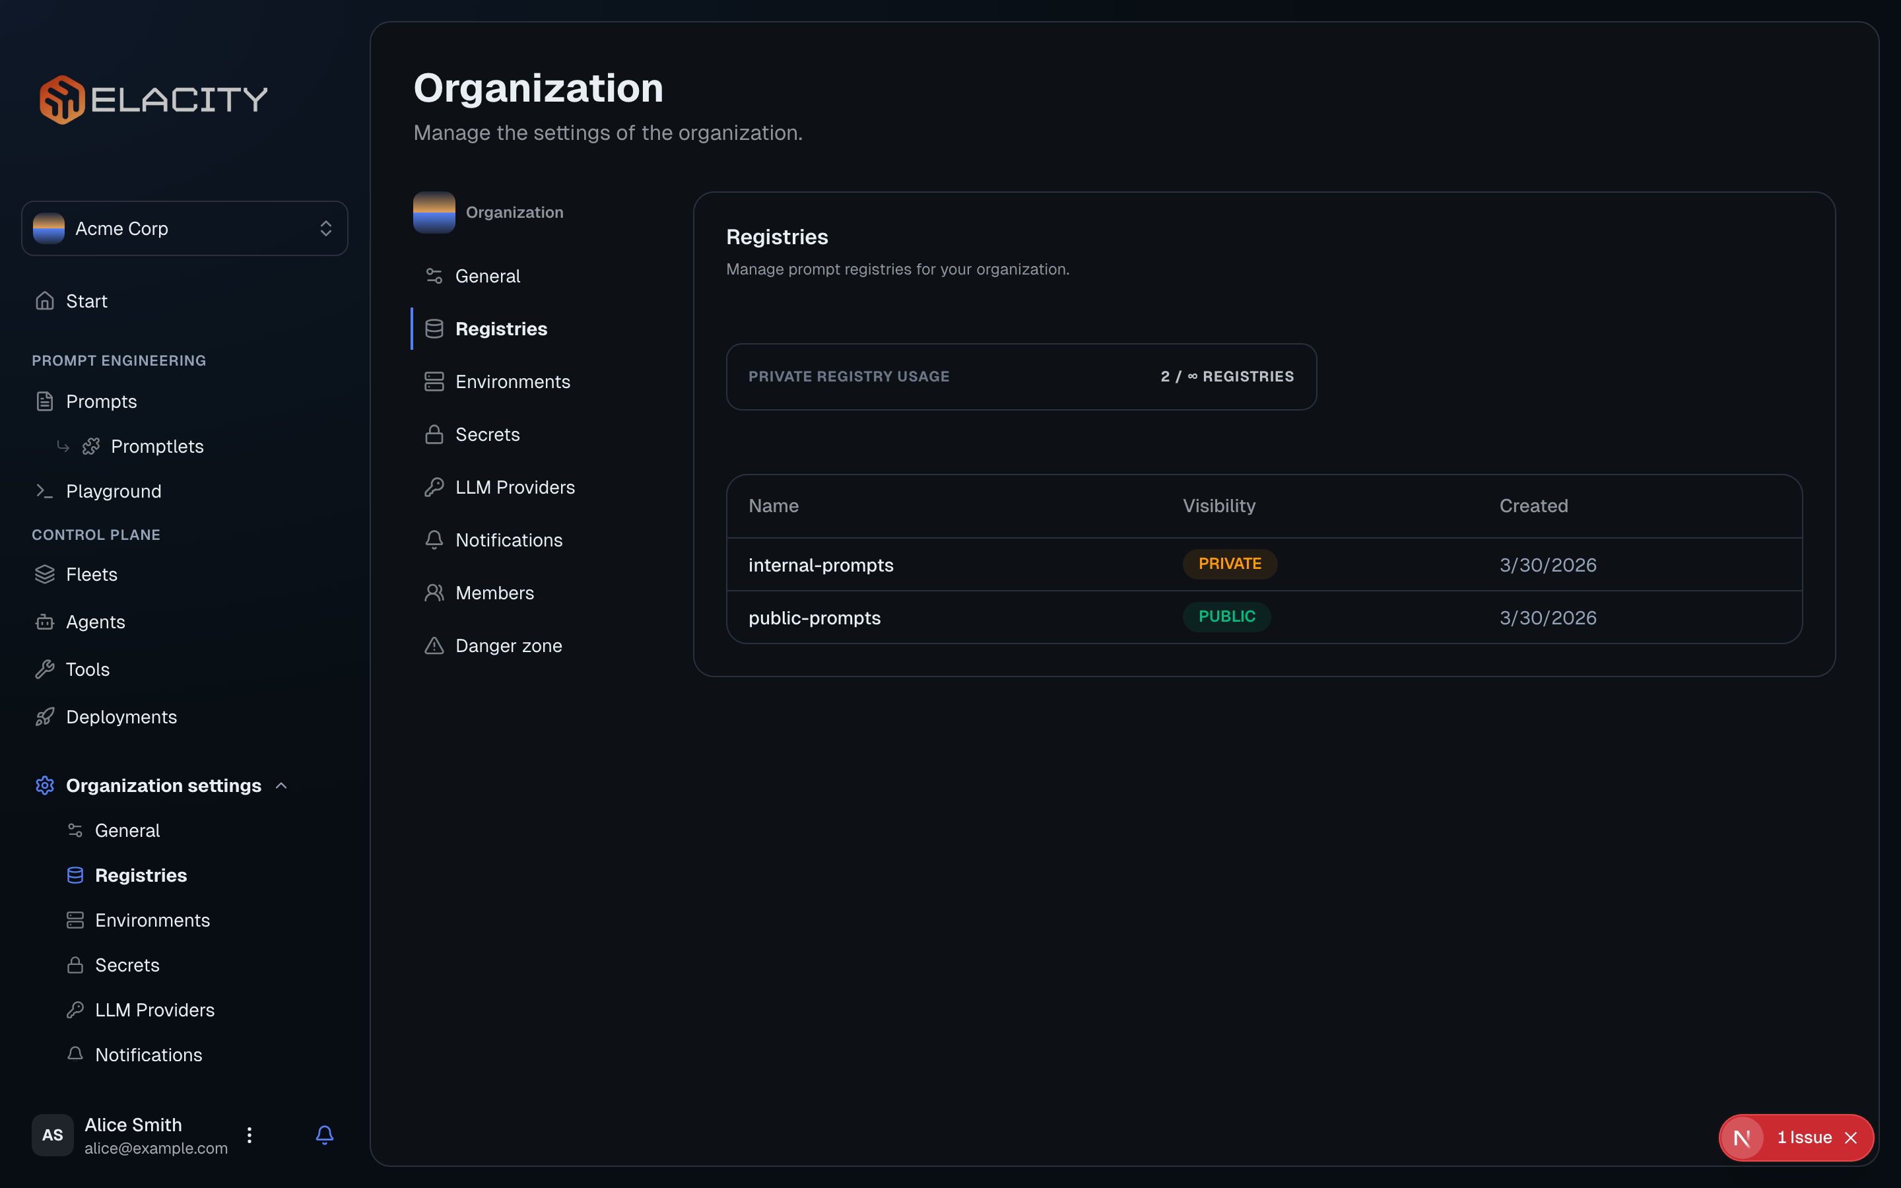Select the Tools wrench icon
This screenshot has width=1901, height=1188.
click(45, 669)
